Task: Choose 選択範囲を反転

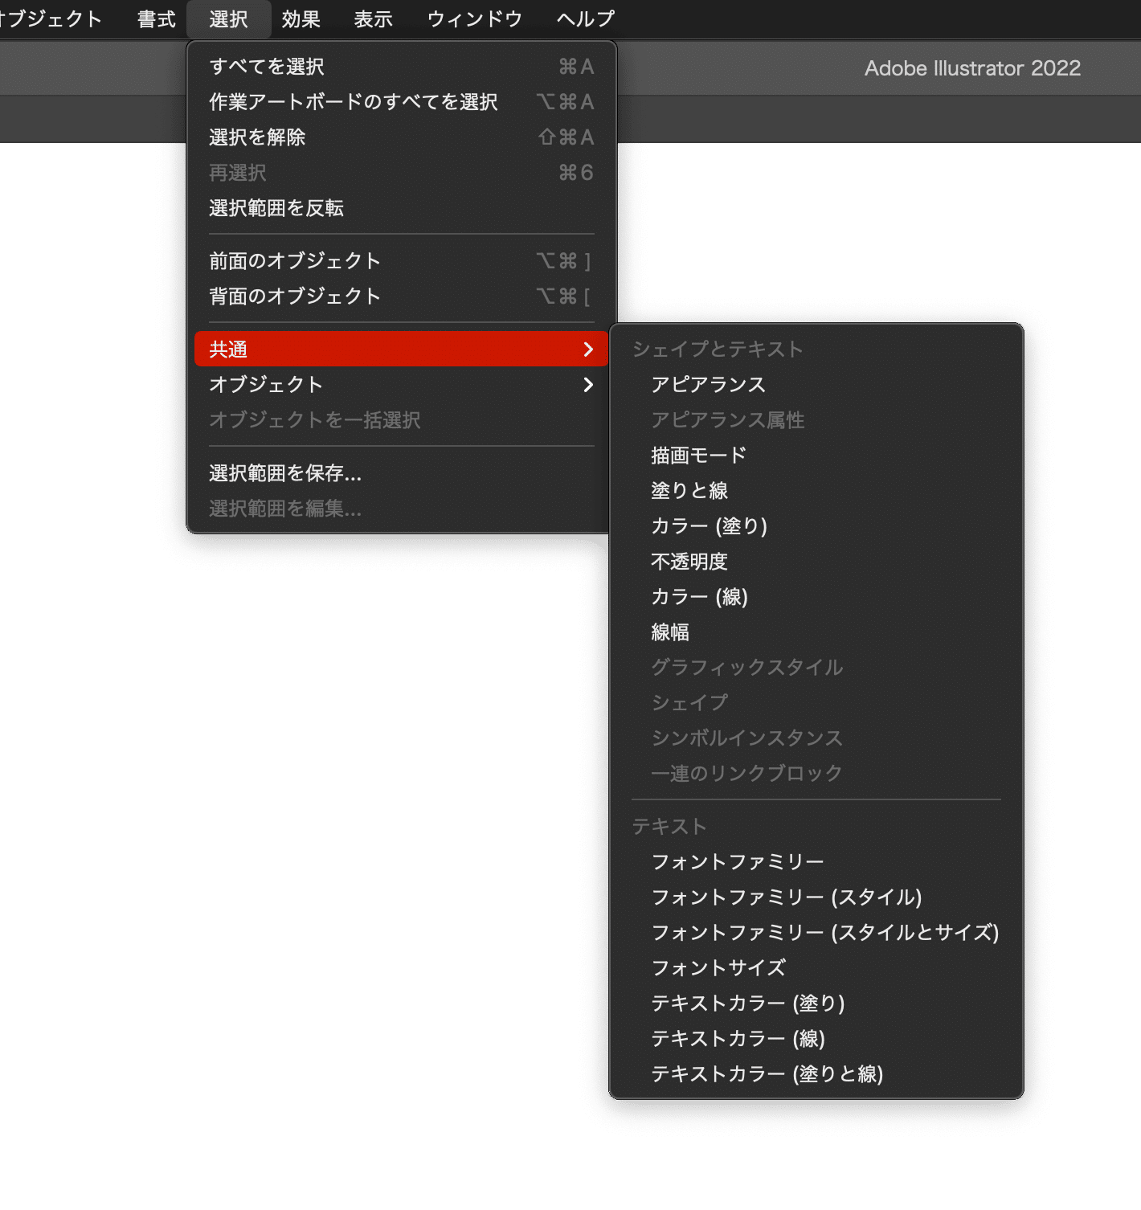Action: point(401,208)
